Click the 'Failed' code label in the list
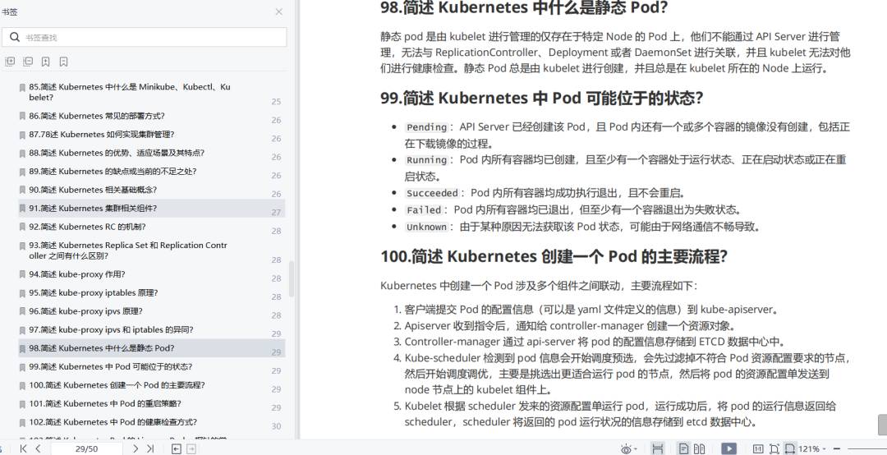The height and width of the screenshot is (455, 887). [425, 210]
